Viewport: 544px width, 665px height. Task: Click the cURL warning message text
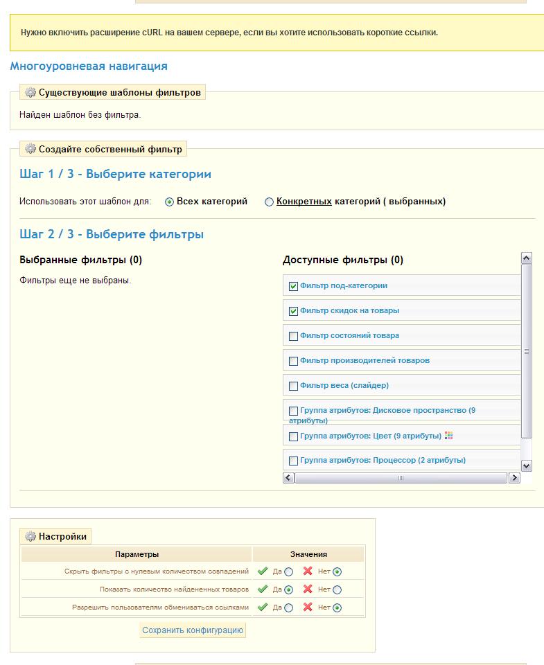[229, 33]
